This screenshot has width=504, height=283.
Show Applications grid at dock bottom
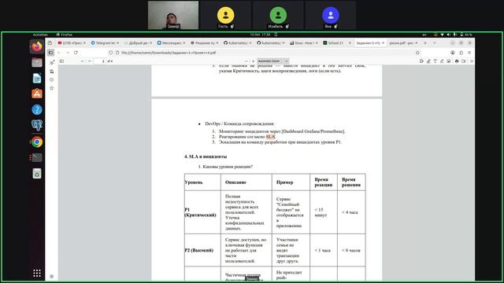coord(37,273)
